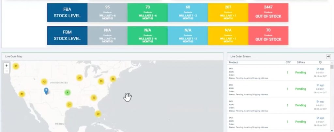Screen dimensions: 334x132
Task: Click the Product column header
Action: [233, 62]
